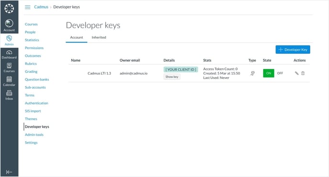
Task: Switch the key state to OFF
Action: (x=280, y=73)
